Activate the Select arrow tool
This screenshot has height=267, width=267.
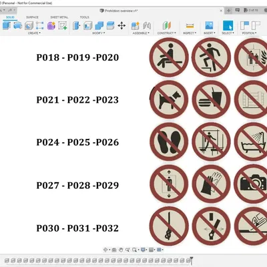pyautogui.click(x=228, y=25)
